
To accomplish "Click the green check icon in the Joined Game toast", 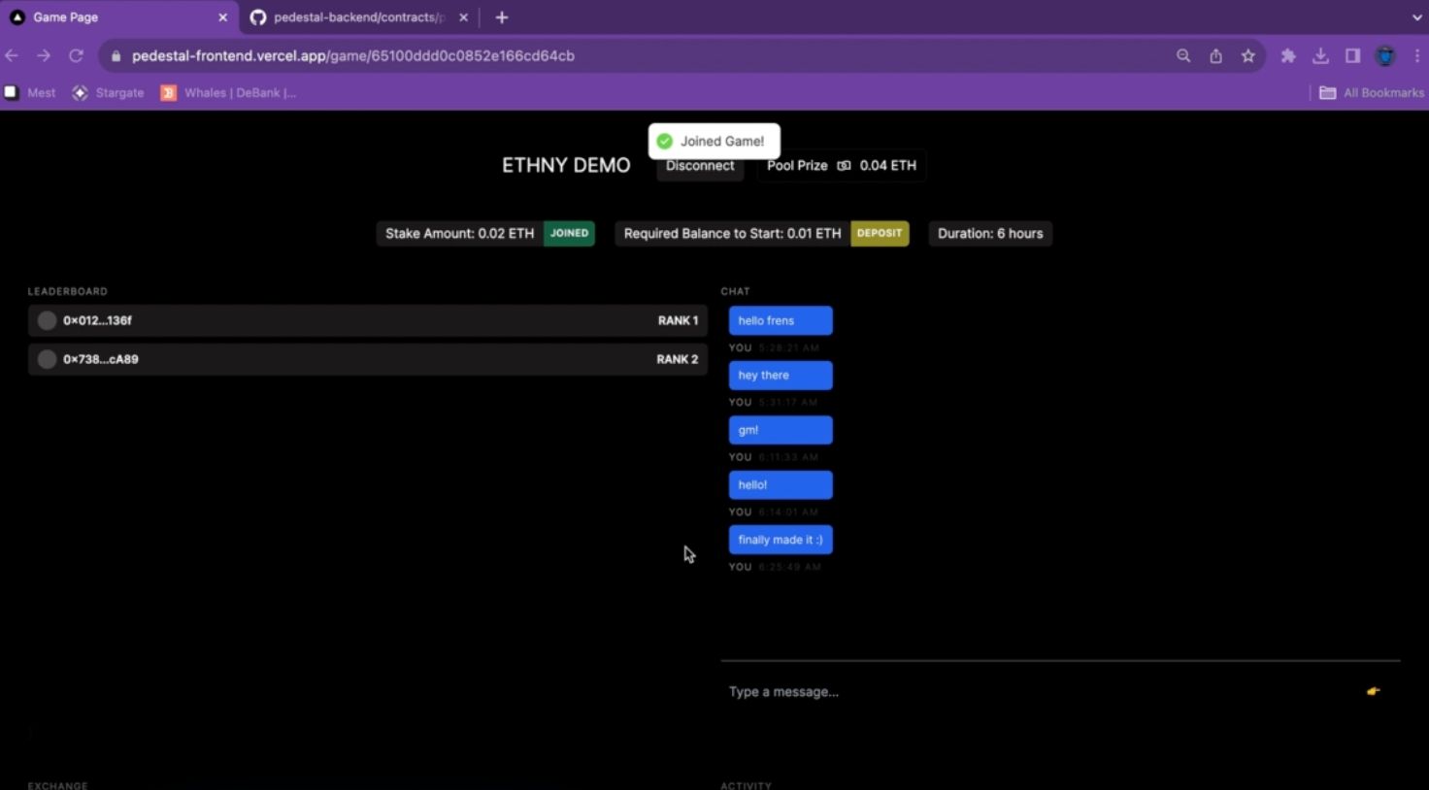I will [665, 142].
